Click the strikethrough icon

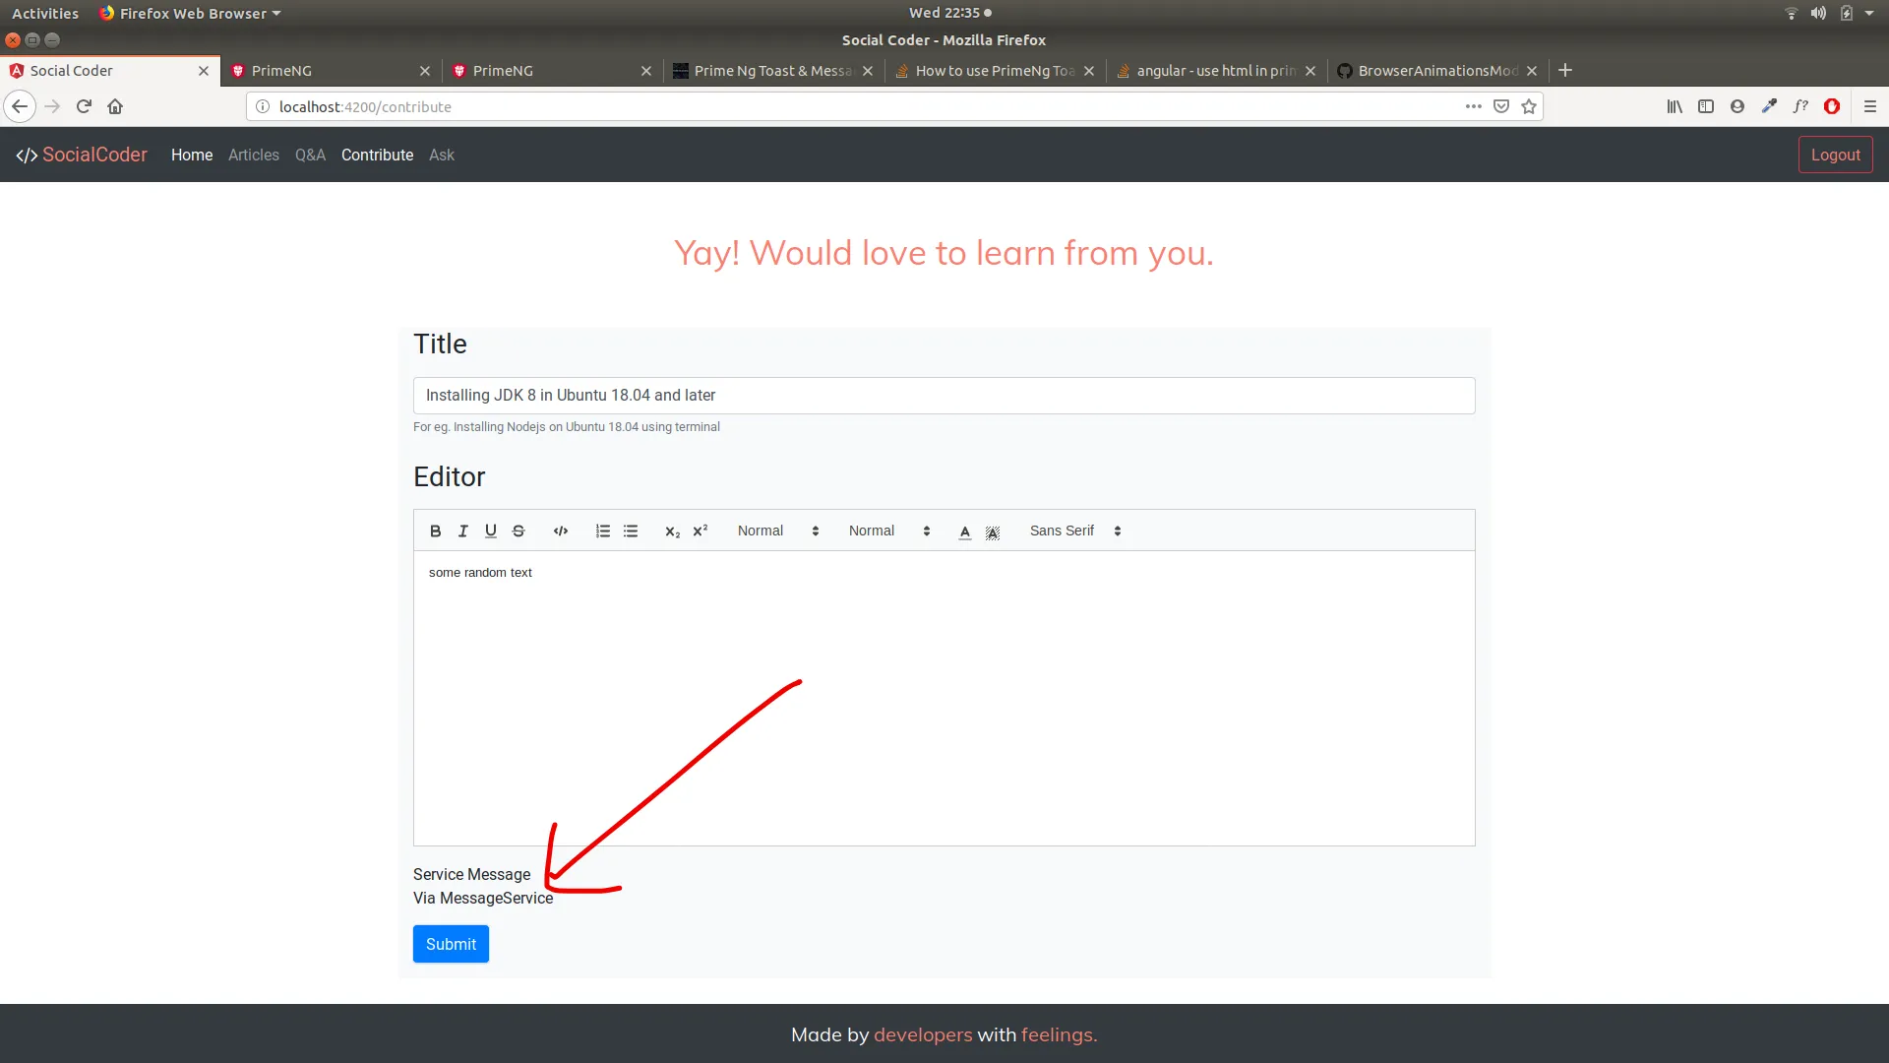[x=518, y=531]
